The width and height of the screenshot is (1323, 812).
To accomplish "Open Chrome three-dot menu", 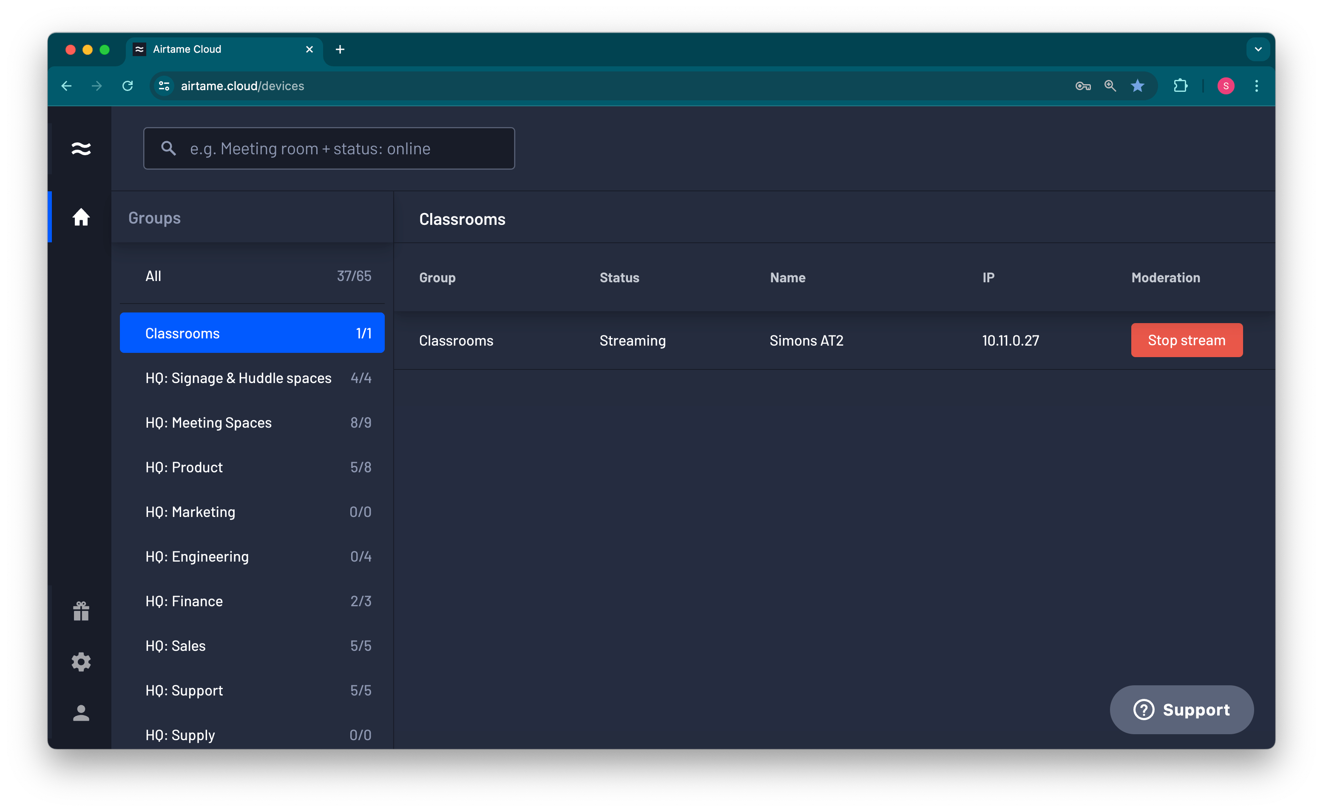I will 1256,86.
